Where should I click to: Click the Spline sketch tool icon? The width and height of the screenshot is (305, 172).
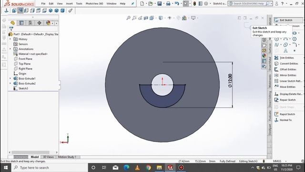[276, 45]
